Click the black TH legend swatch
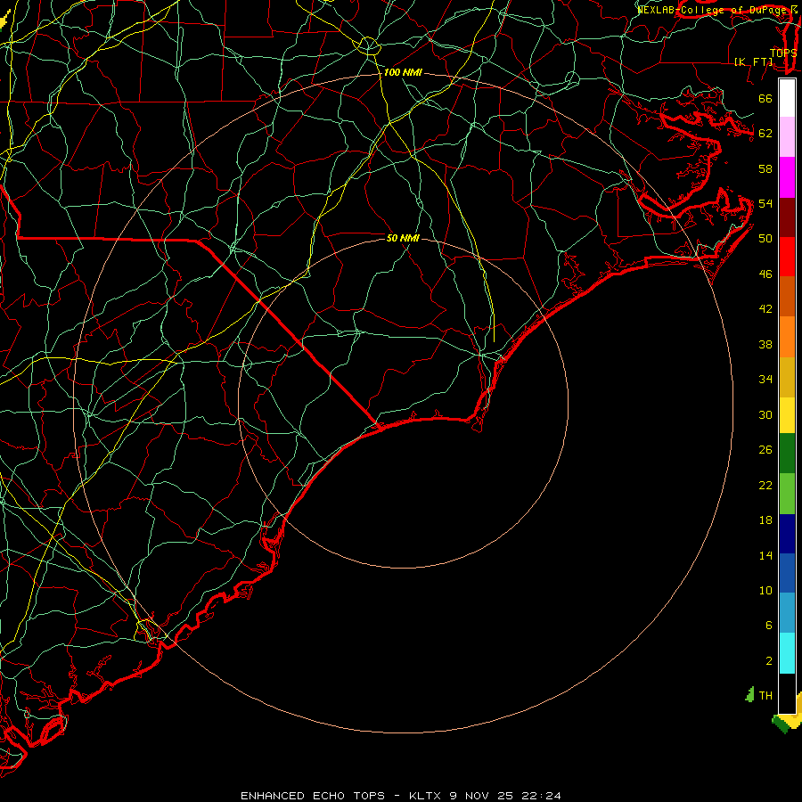The width and height of the screenshot is (802, 802). 787,693
